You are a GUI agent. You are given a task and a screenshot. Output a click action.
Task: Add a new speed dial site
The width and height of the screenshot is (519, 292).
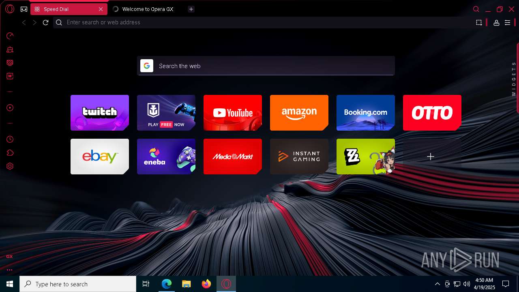[431, 157]
